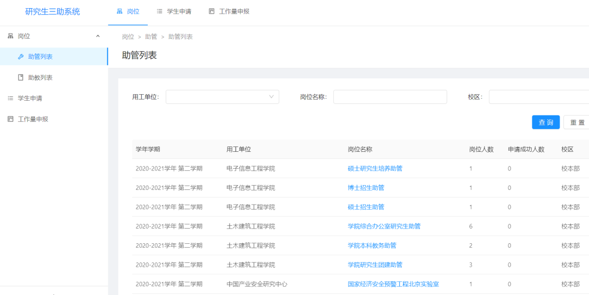This screenshot has width=589, height=295.
Task: Click the 查询 button
Action: click(546, 122)
